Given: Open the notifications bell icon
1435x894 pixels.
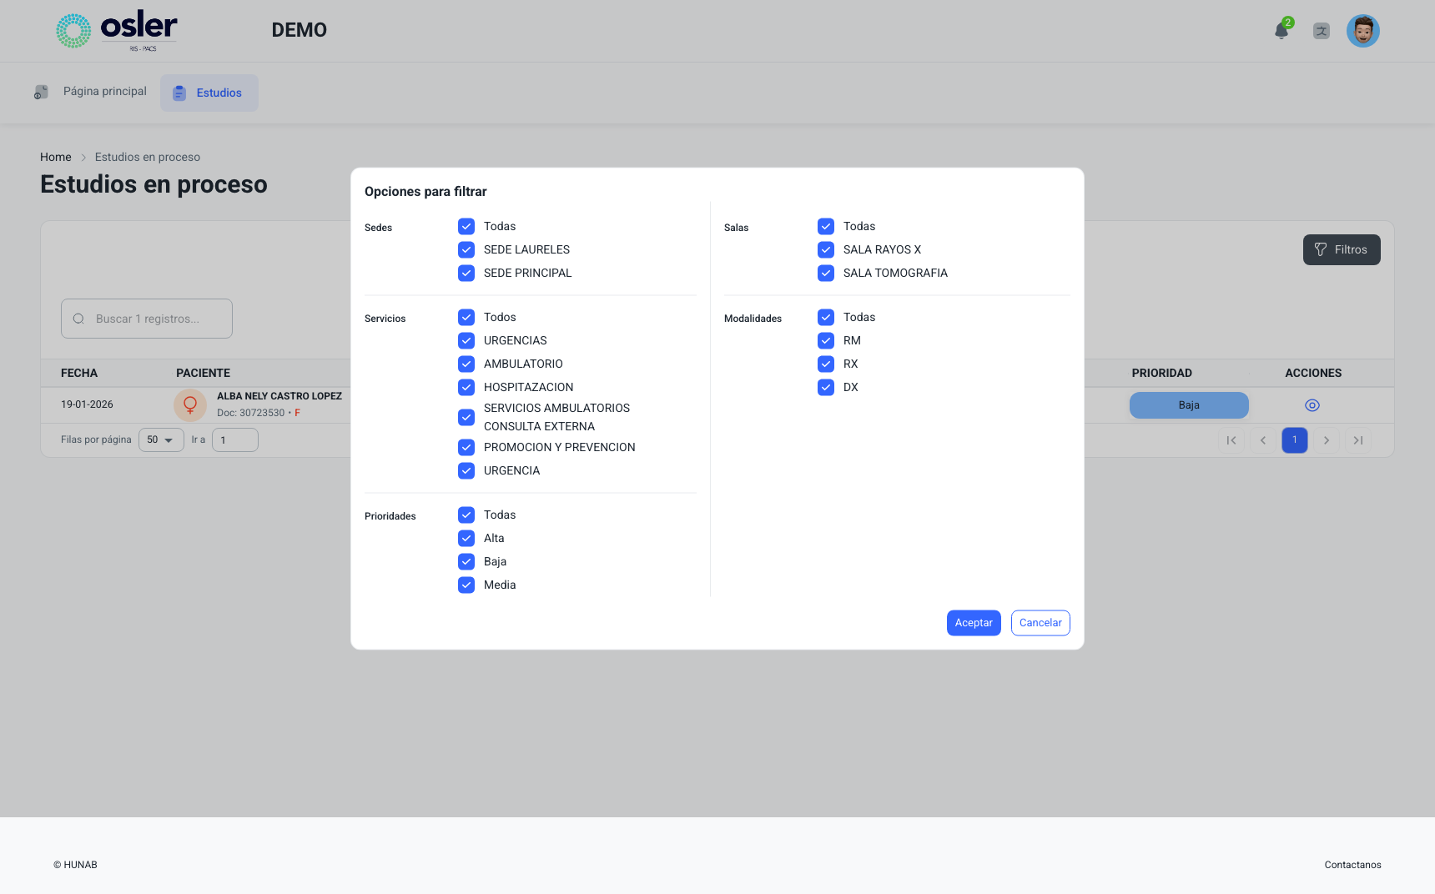Looking at the screenshot, I should (1281, 31).
